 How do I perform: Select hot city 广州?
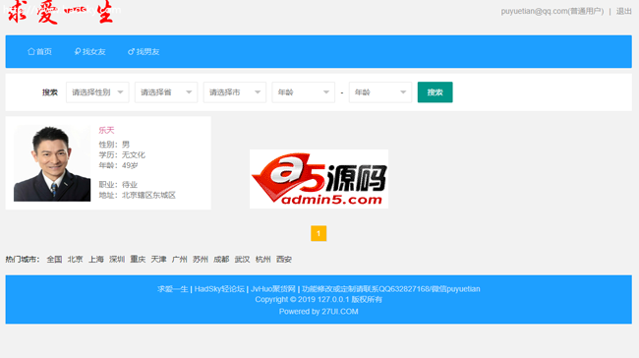179,260
